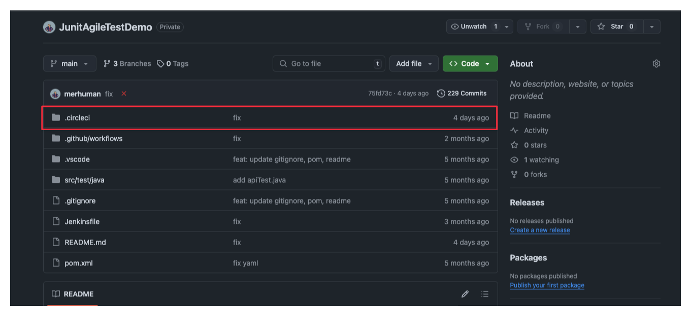Click Create a new release link
Screen dimensions: 691x316
click(540, 230)
